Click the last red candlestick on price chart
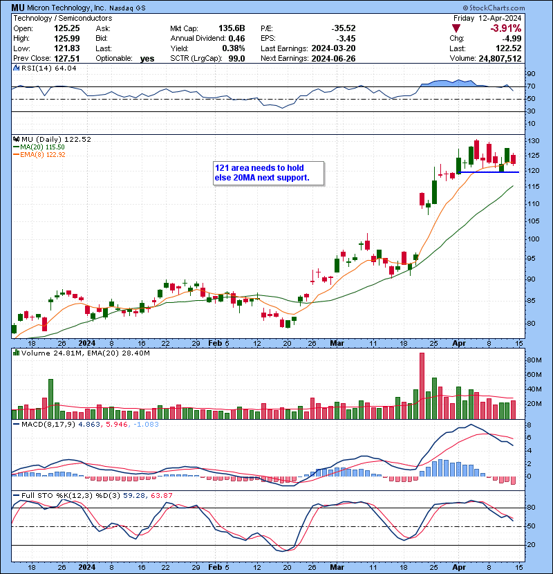553x574 pixels. coord(514,159)
